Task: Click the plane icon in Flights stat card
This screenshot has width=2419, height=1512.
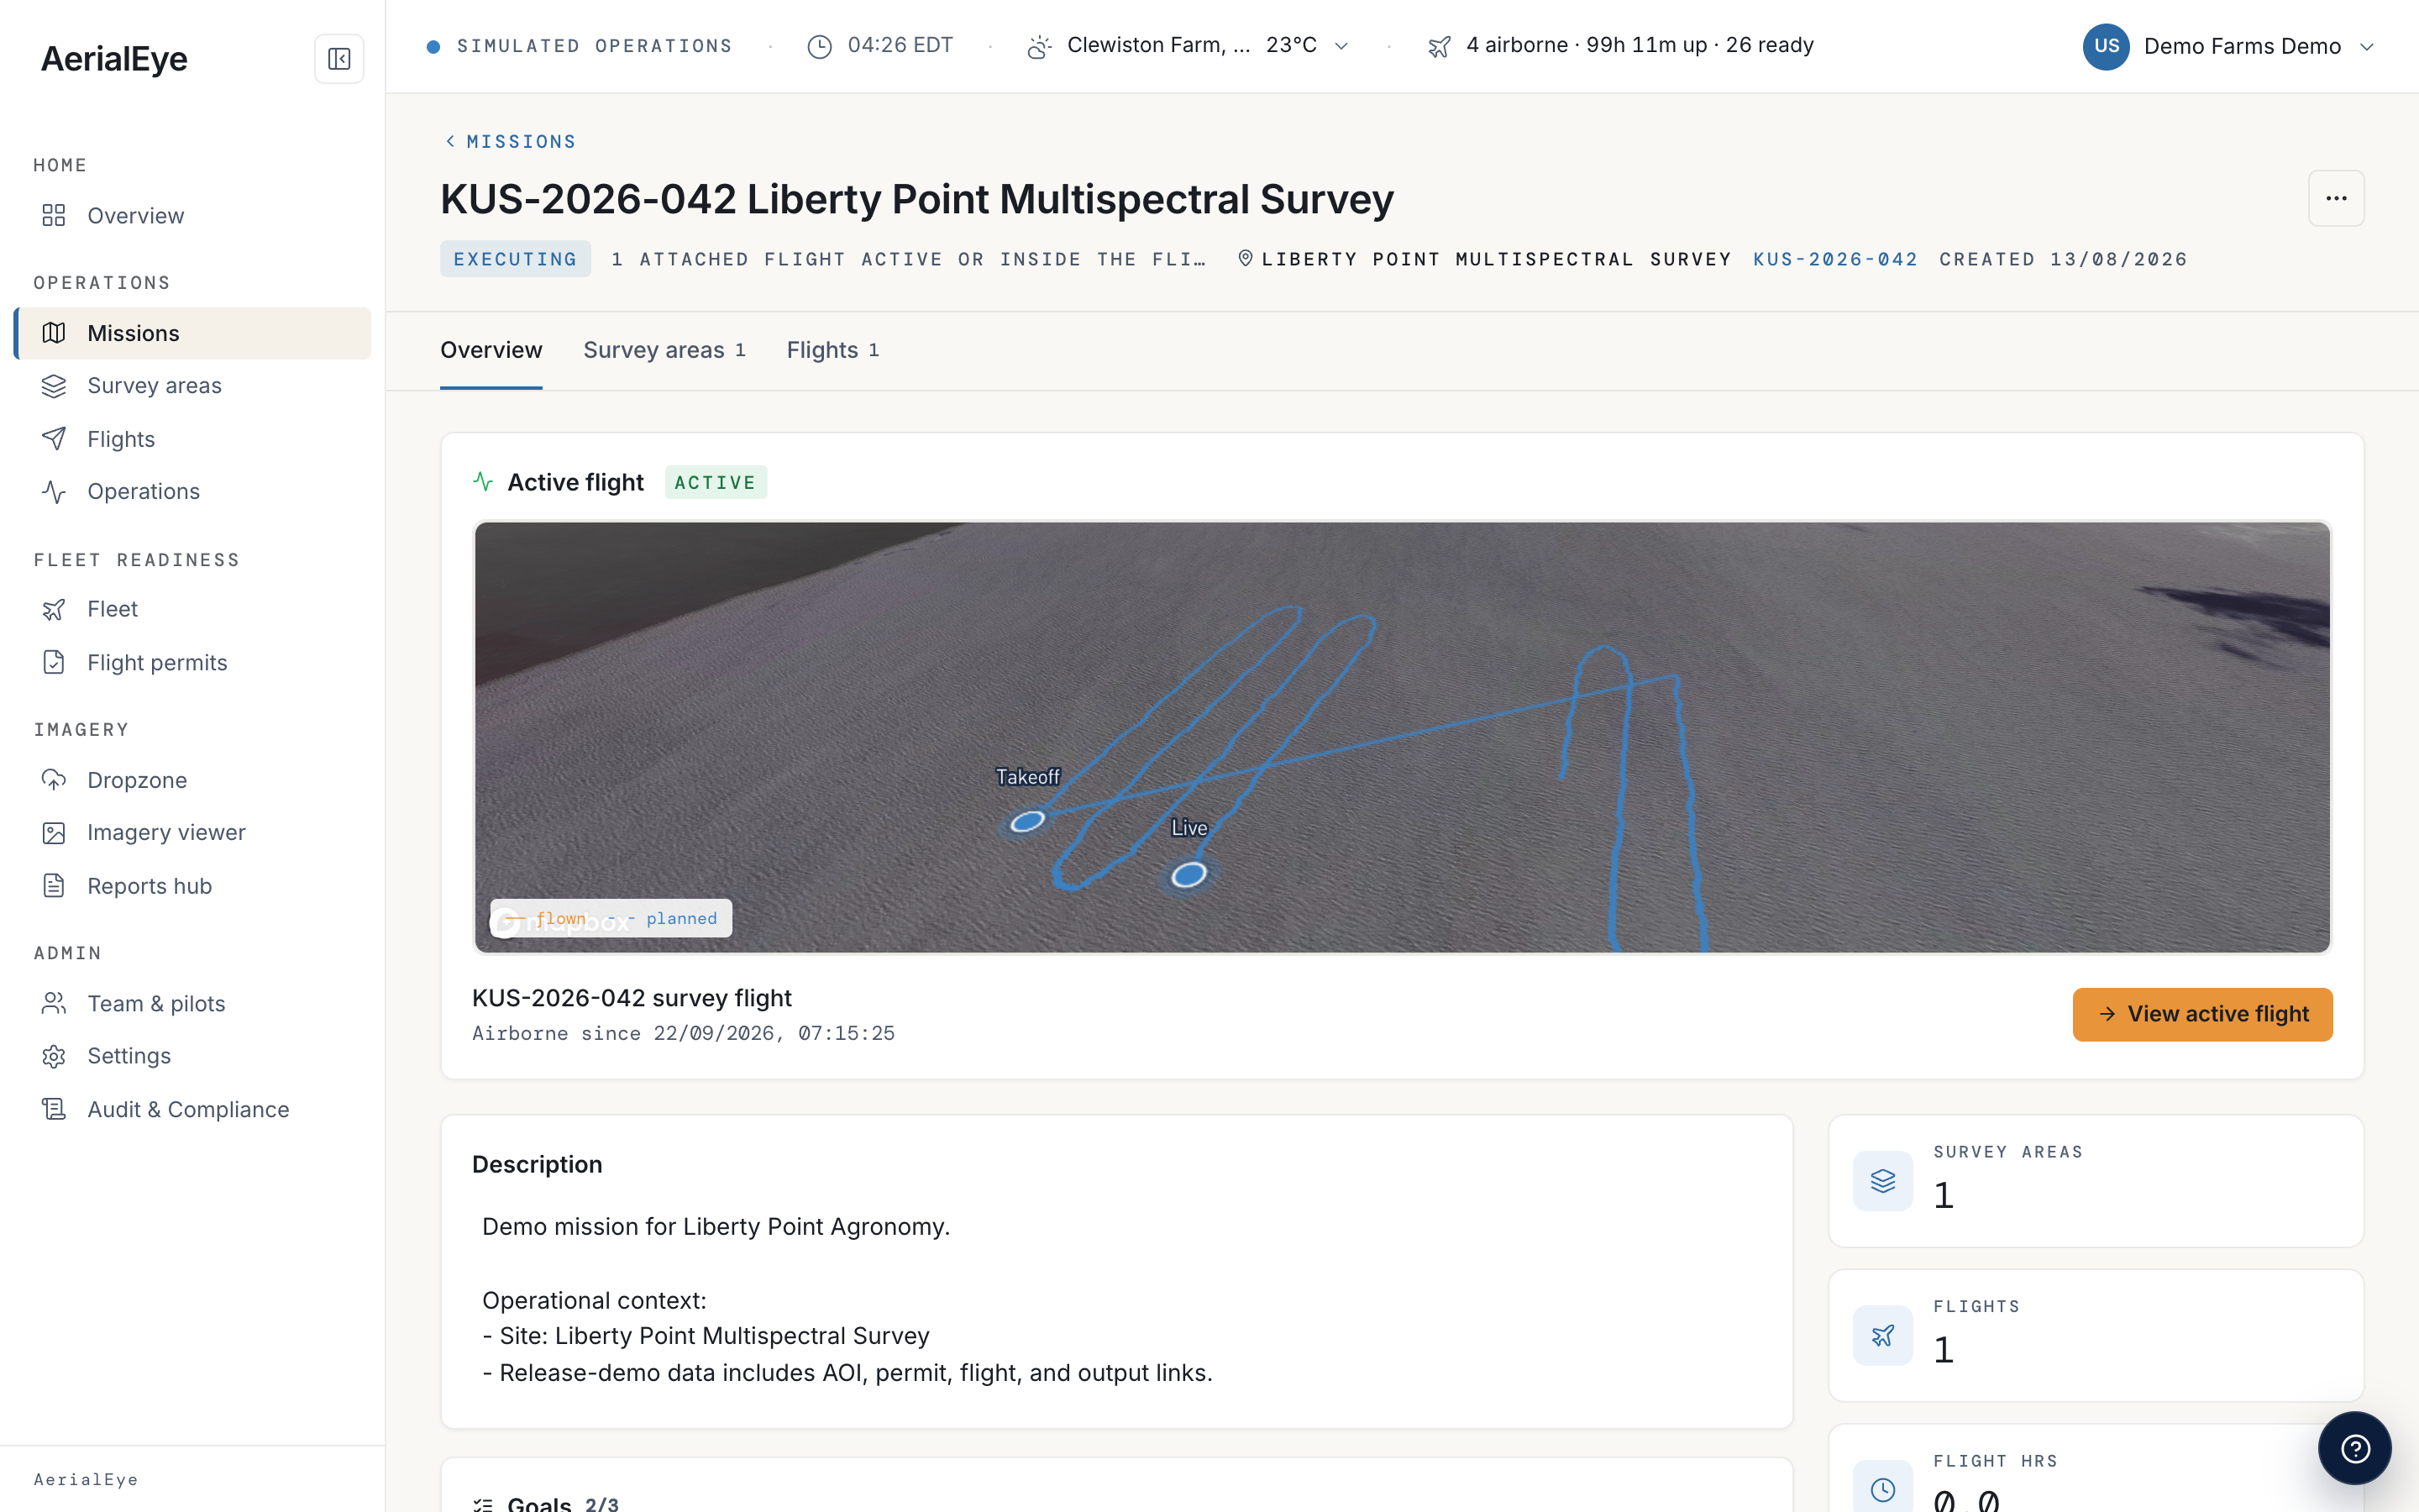Action: [x=1883, y=1336]
